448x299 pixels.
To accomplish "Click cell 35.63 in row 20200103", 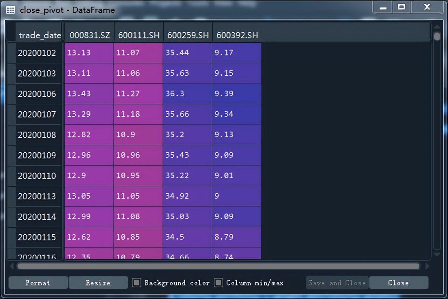I will click(187, 73).
